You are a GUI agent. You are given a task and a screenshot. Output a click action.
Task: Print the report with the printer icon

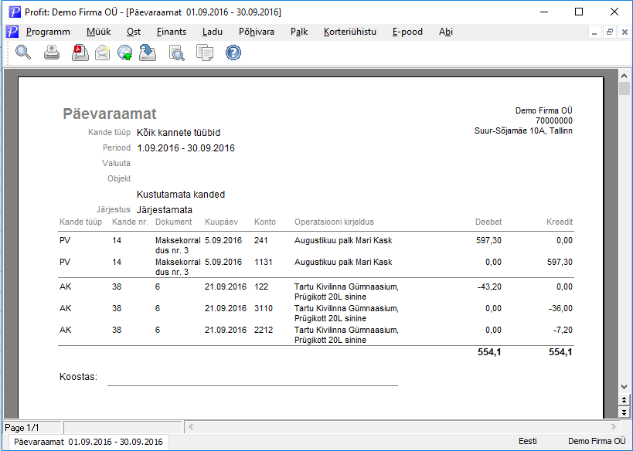[x=52, y=53]
